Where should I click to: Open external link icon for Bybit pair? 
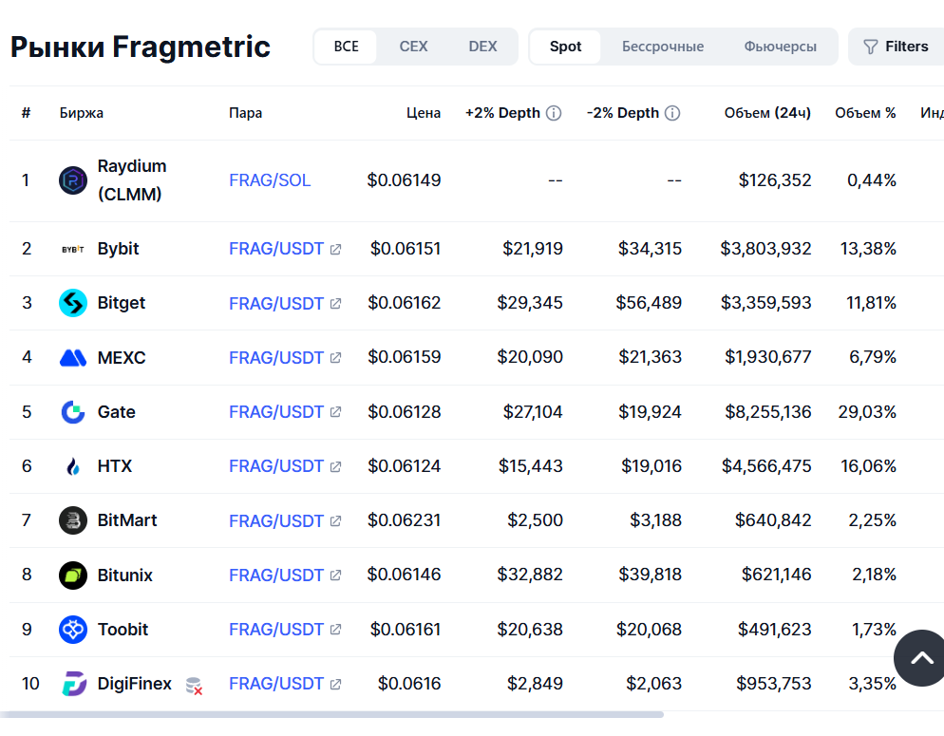(335, 249)
